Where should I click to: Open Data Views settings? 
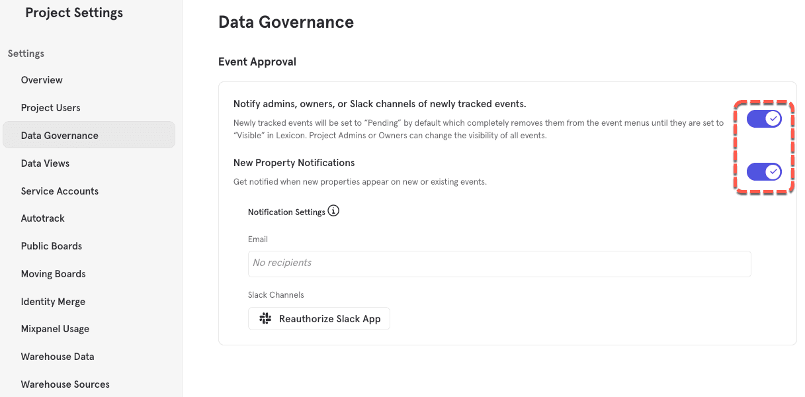point(45,163)
